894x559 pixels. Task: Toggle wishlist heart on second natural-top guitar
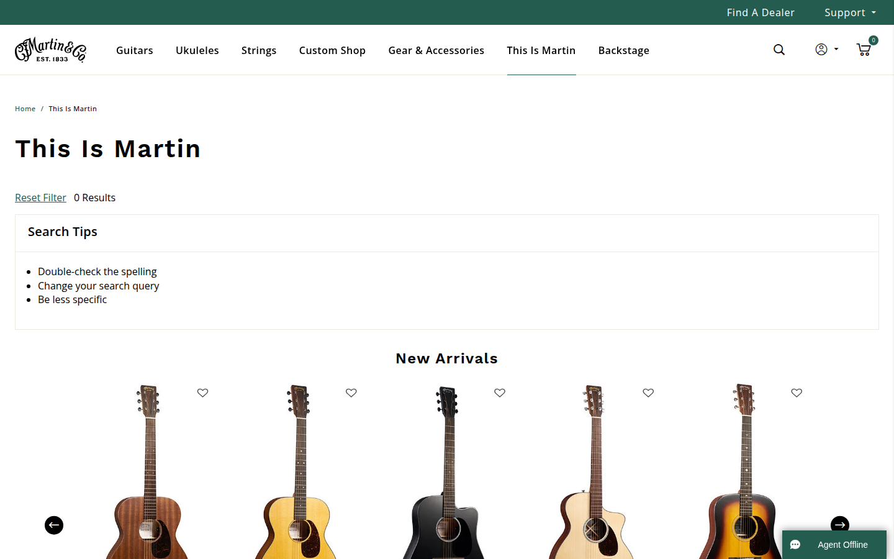(351, 393)
